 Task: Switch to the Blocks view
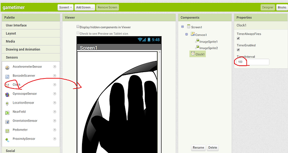click(282, 8)
